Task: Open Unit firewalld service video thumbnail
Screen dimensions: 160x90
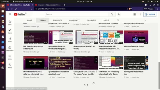Action: [x=36, y=37]
